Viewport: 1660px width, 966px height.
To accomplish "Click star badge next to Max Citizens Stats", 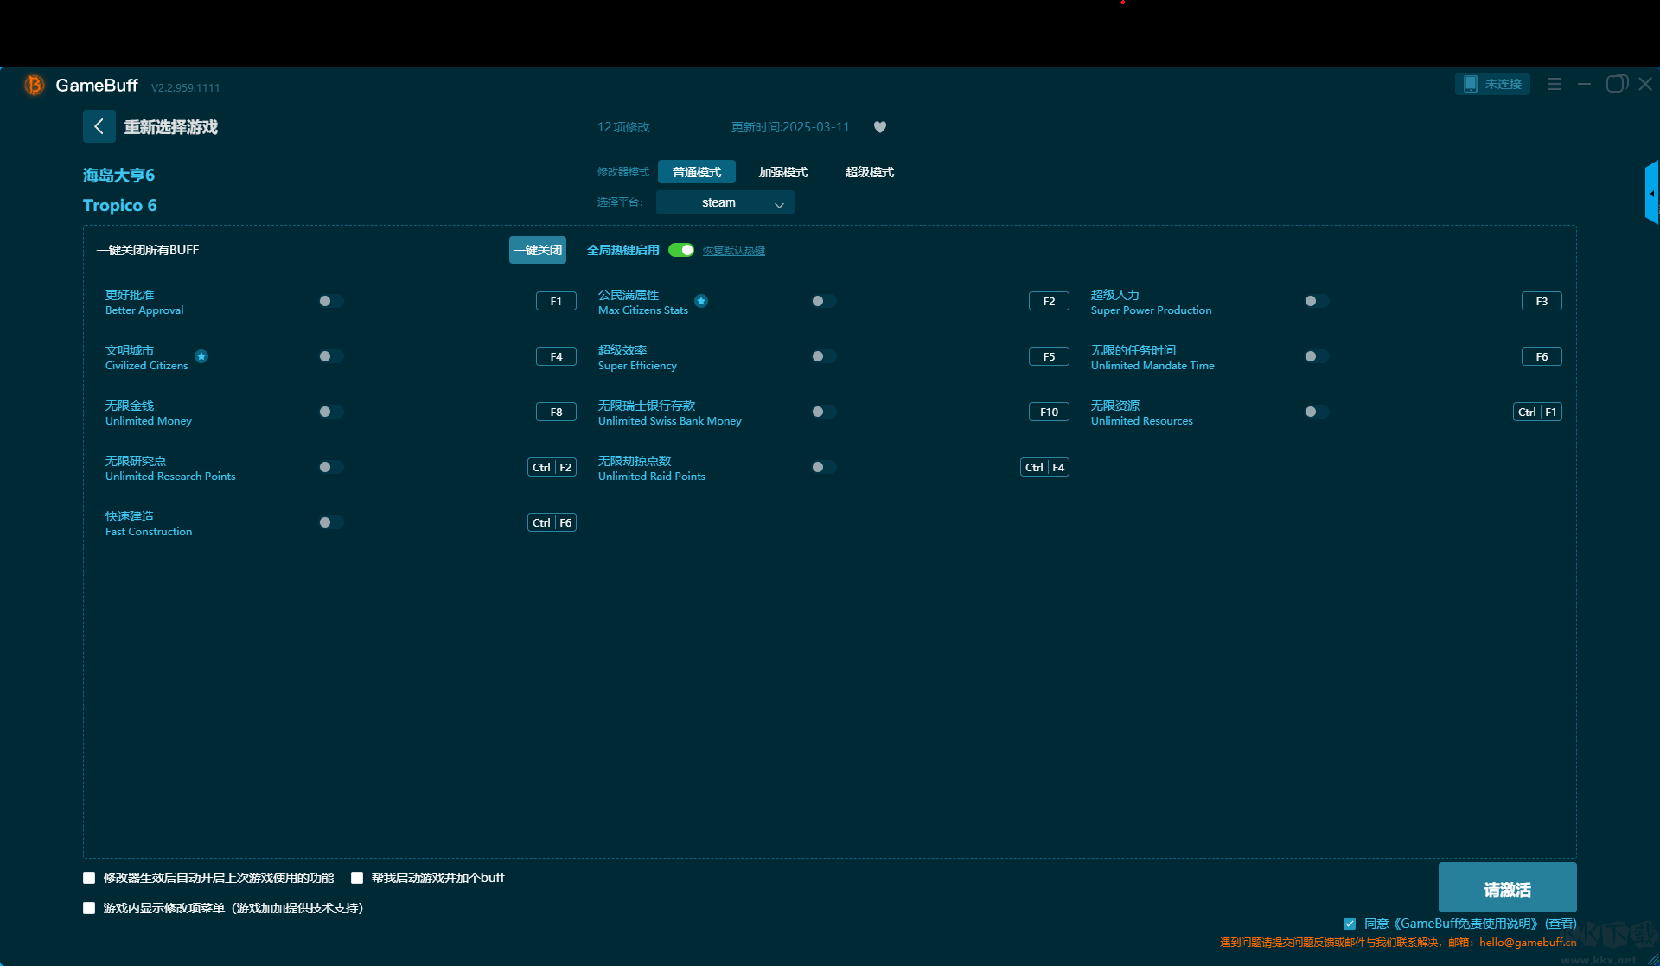I will [701, 301].
